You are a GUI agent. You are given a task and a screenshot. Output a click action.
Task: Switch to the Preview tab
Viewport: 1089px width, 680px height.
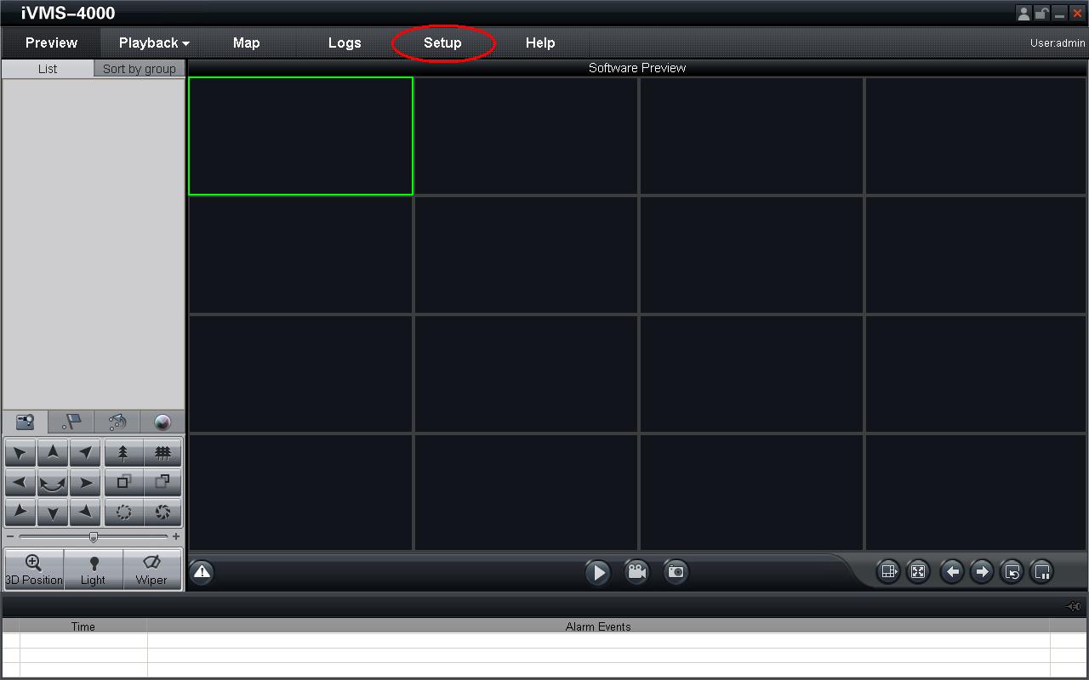tap(51, 42)
